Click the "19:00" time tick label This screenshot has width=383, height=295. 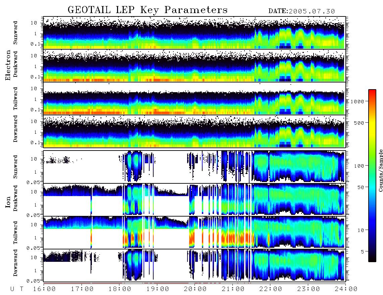[x=158, y=289]
